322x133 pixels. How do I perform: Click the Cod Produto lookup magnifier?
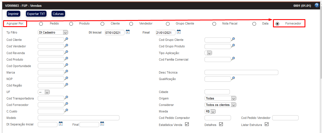66,59
